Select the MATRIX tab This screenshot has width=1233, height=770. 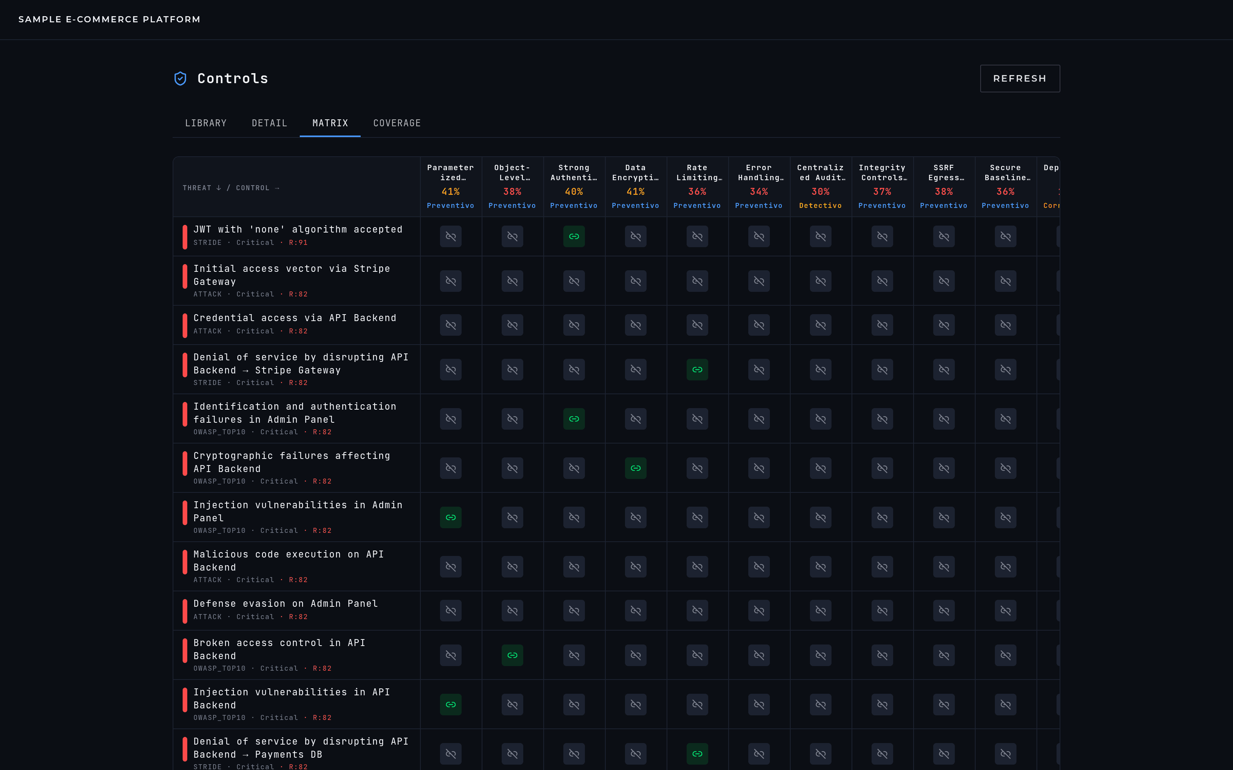coord(330,123)
